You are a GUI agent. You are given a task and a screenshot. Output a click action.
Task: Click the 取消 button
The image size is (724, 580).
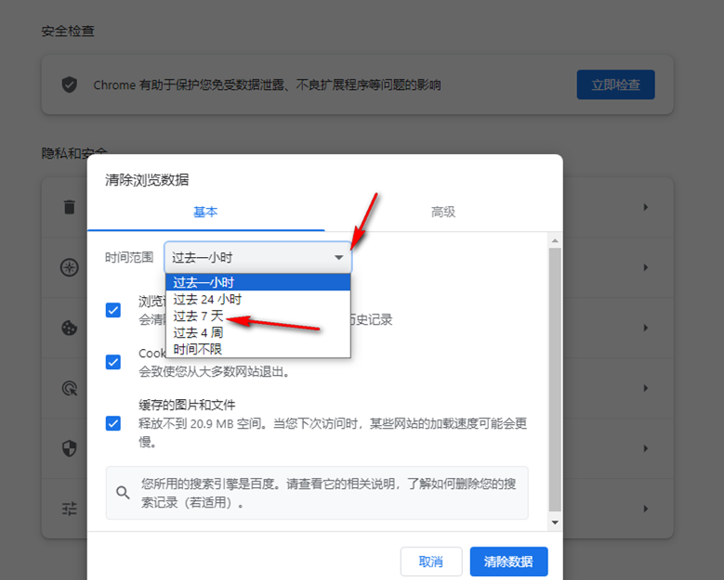point(431,561)
